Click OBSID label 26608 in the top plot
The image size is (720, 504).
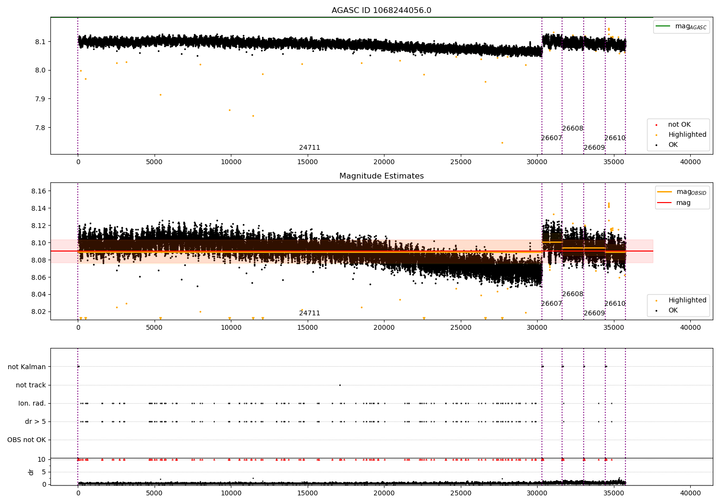573,129
